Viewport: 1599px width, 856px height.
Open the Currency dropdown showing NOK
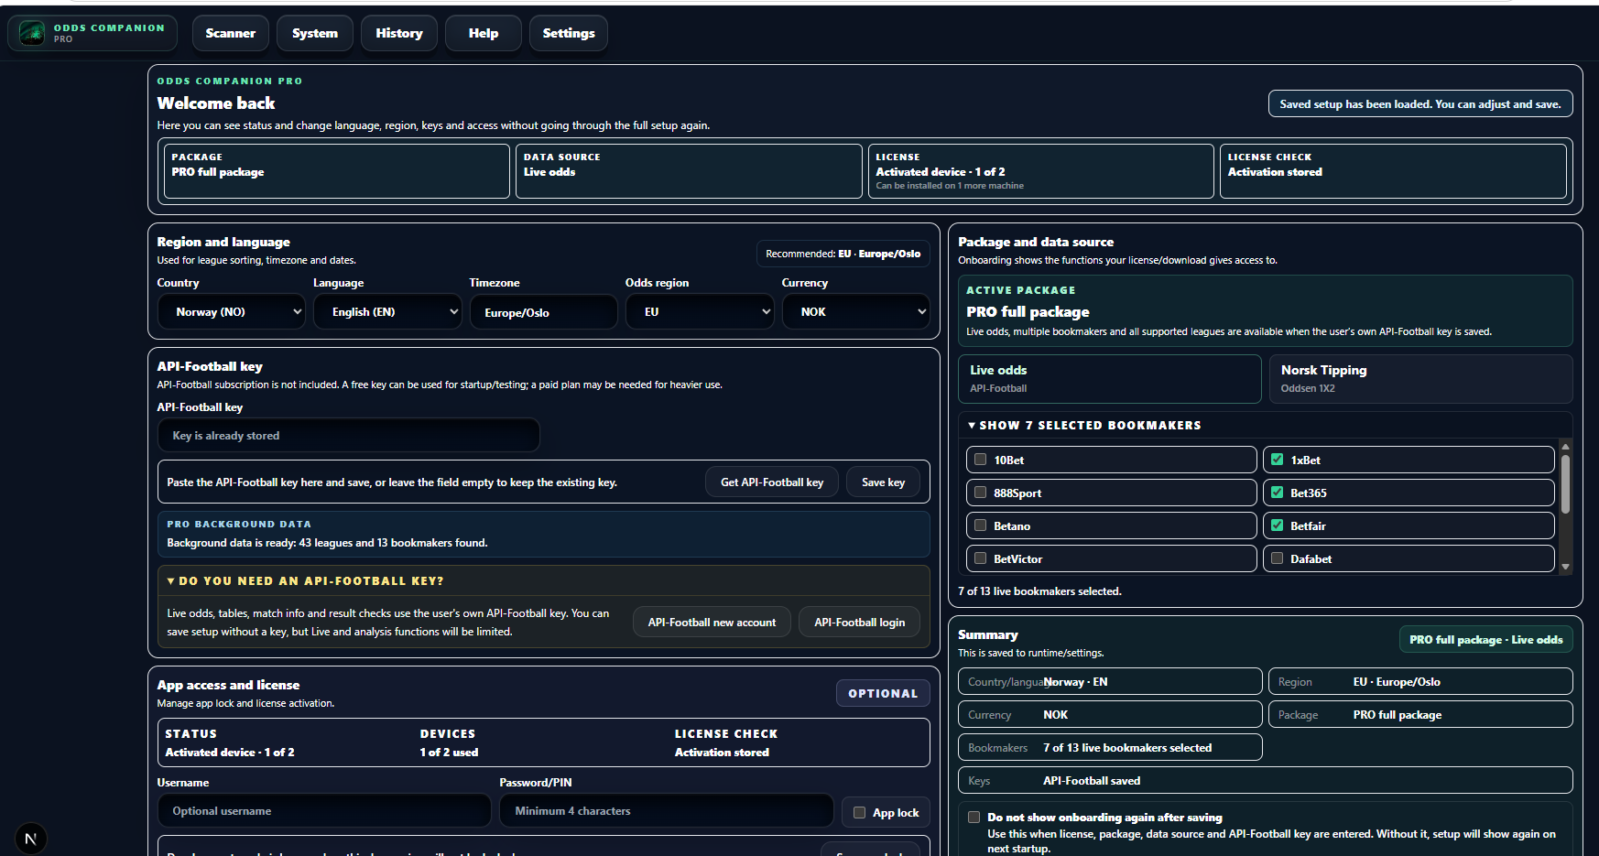(856, 312)
